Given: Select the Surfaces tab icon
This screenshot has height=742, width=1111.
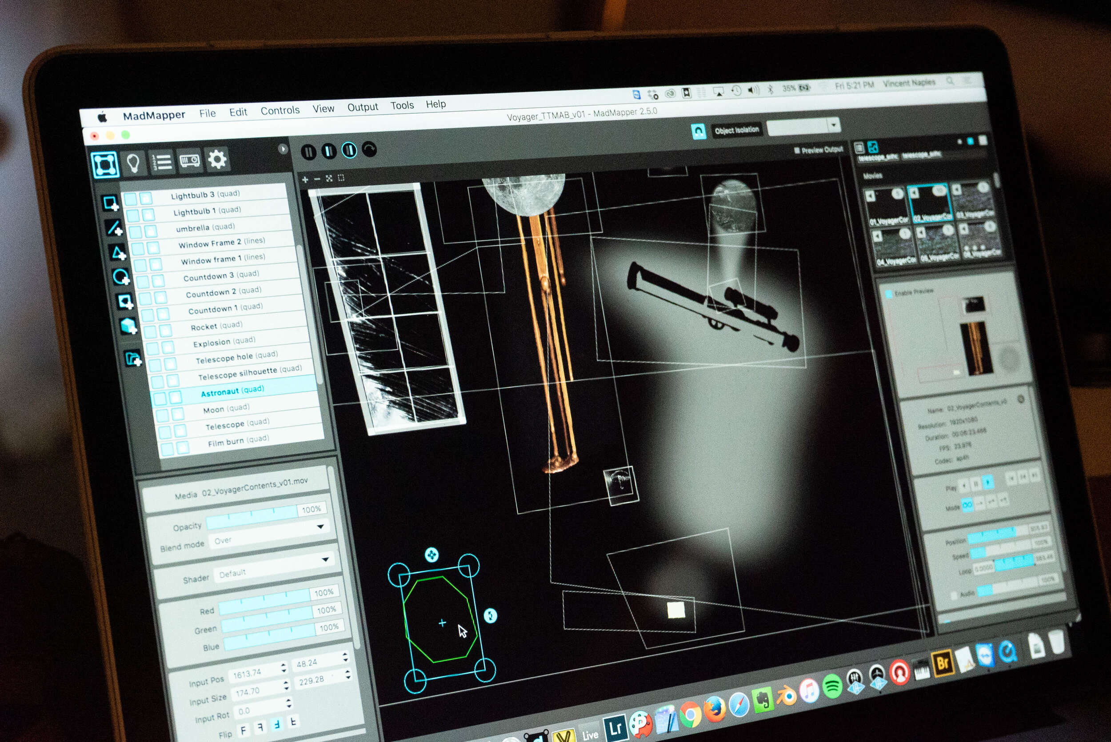Looking at the screenshot, I should (104, 164).
